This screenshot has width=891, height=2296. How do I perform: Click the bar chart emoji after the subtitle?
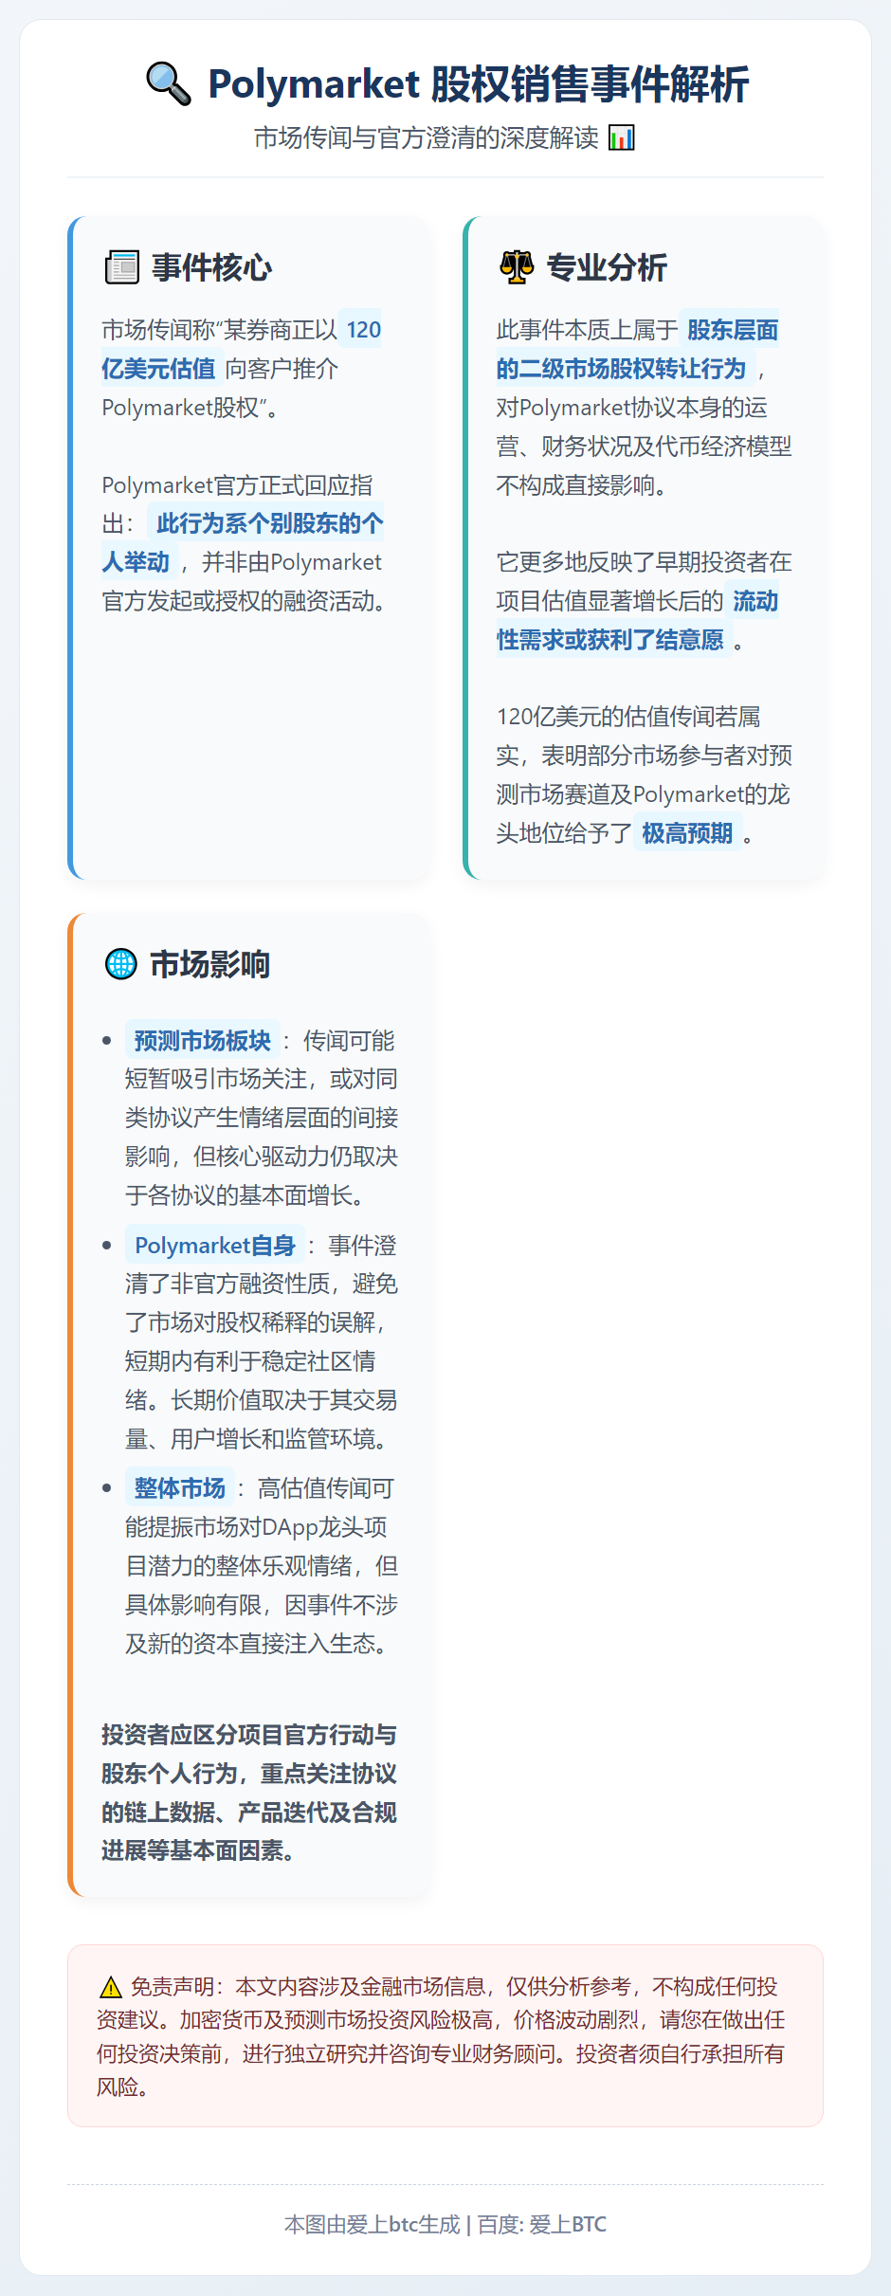pos(621,138)
